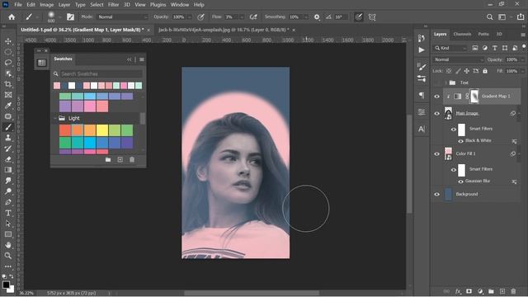Select the Crop tool
Viewport: 528px width, 297px height.
click(8, 84)
